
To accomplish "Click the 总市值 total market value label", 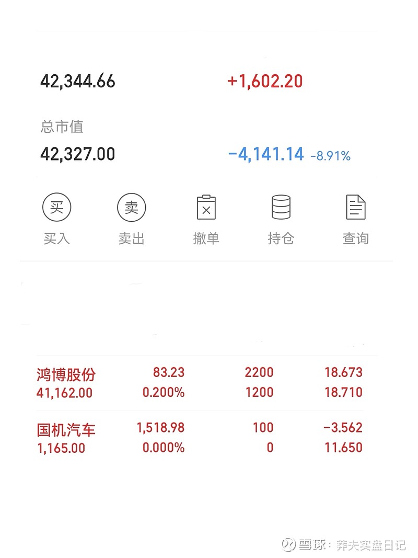I will coord(62,127).
